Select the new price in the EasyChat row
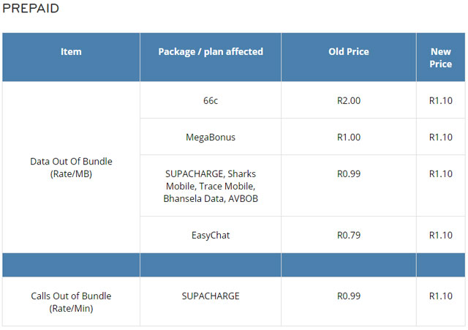Screen dimensions: 468x330 [x=440, y=235]
